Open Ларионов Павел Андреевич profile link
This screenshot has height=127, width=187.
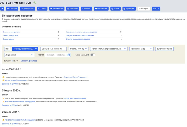75,77
